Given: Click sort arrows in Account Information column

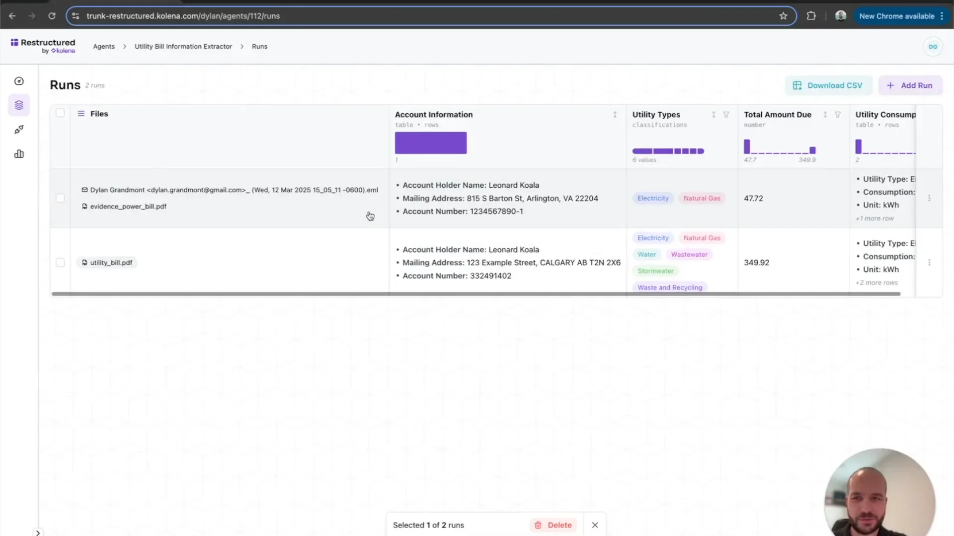Looking at the screenshot, I should (x=615, y=115).
